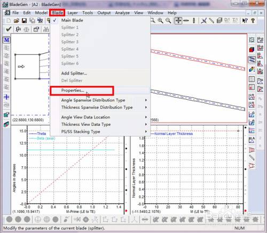Screen dimensions: 267x233
Task: Select the blade-to-blade view icon
Action: pyautogui.click(x=252, y=59)
